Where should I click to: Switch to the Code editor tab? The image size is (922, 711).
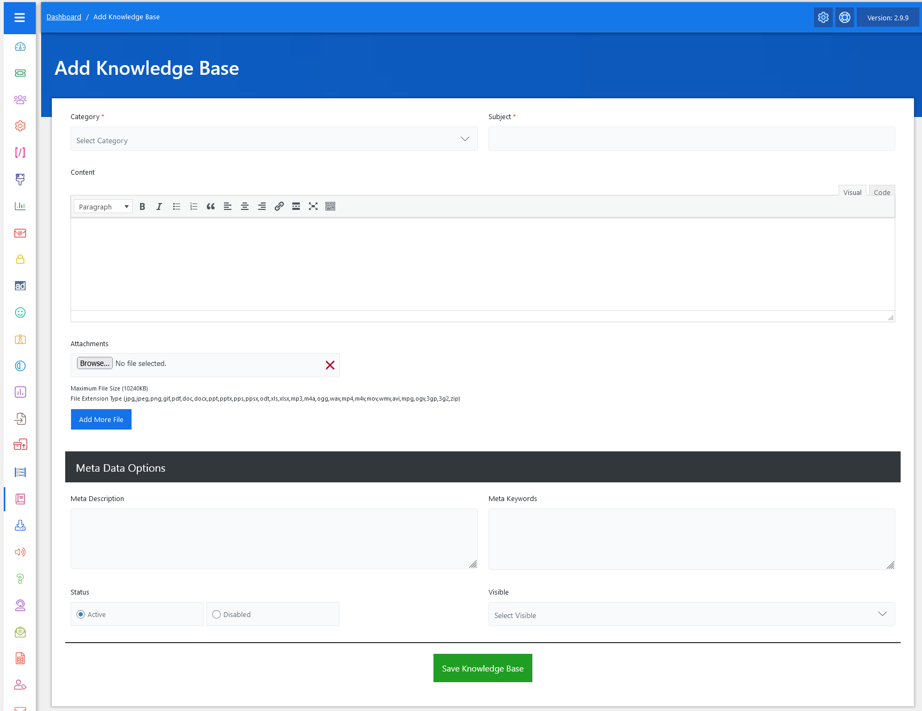(881, 192)
